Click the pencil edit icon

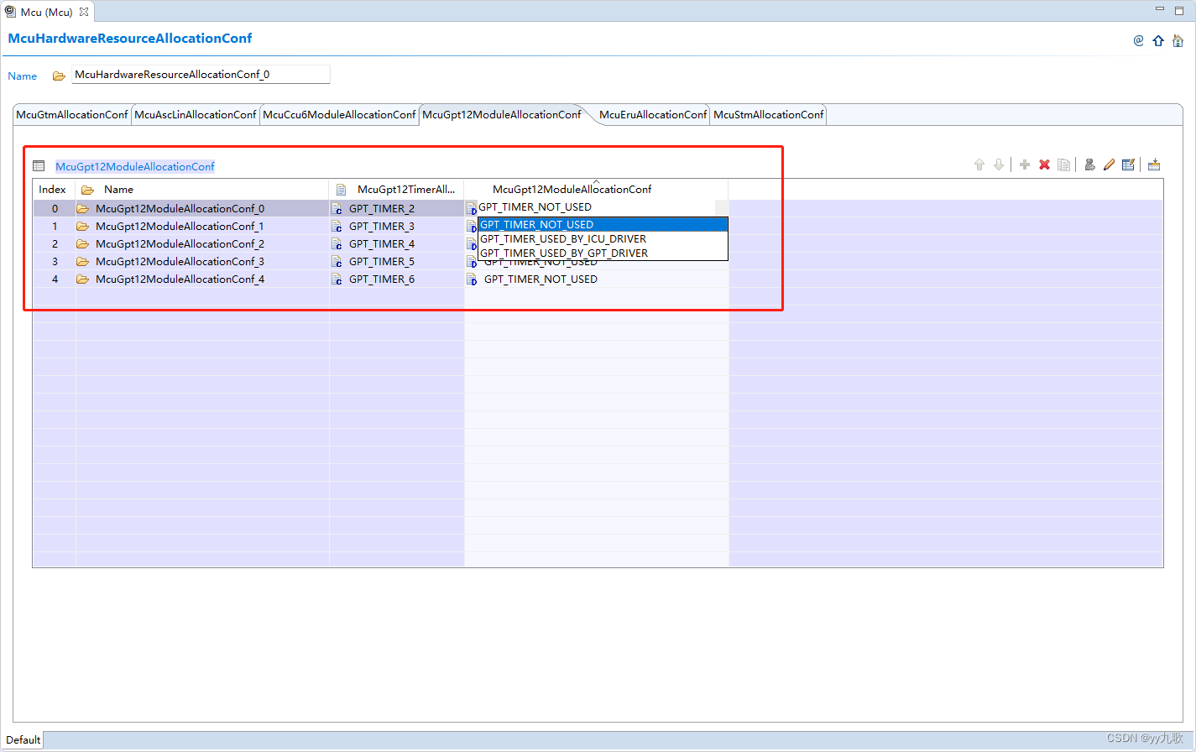pos(1109,164)
